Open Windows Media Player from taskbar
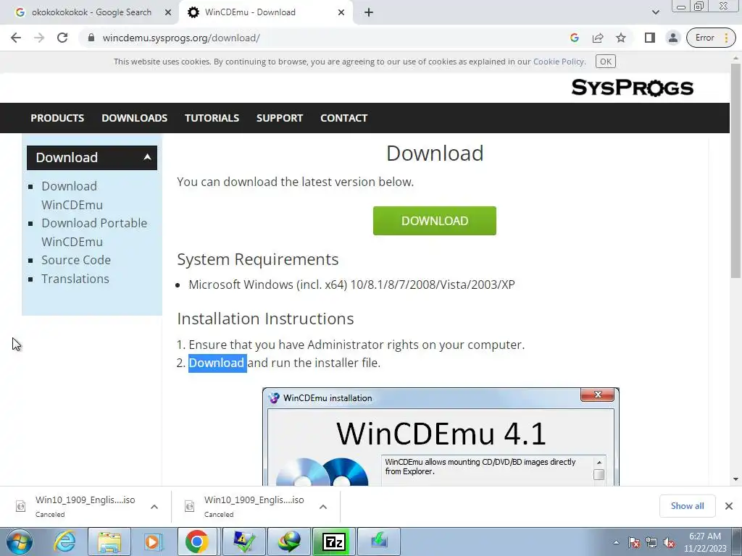742x556 pixels. click(153, 542)
